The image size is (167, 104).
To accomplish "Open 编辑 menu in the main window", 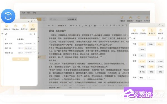I will [29, 13].
